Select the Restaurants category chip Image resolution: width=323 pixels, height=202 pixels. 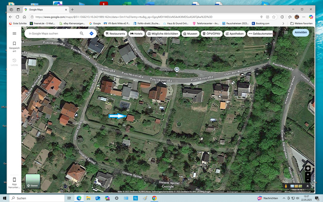click(x=115, y=34)
